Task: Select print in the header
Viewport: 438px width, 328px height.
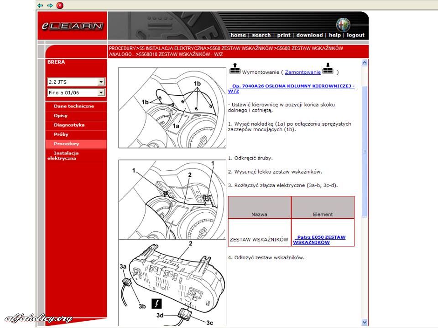Action: point(284,35)
